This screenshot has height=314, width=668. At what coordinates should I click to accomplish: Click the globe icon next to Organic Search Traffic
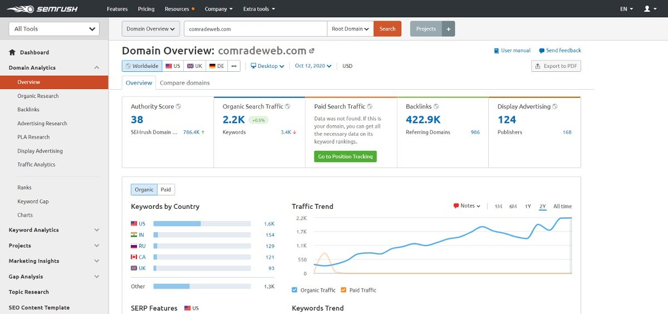(288, 106)
